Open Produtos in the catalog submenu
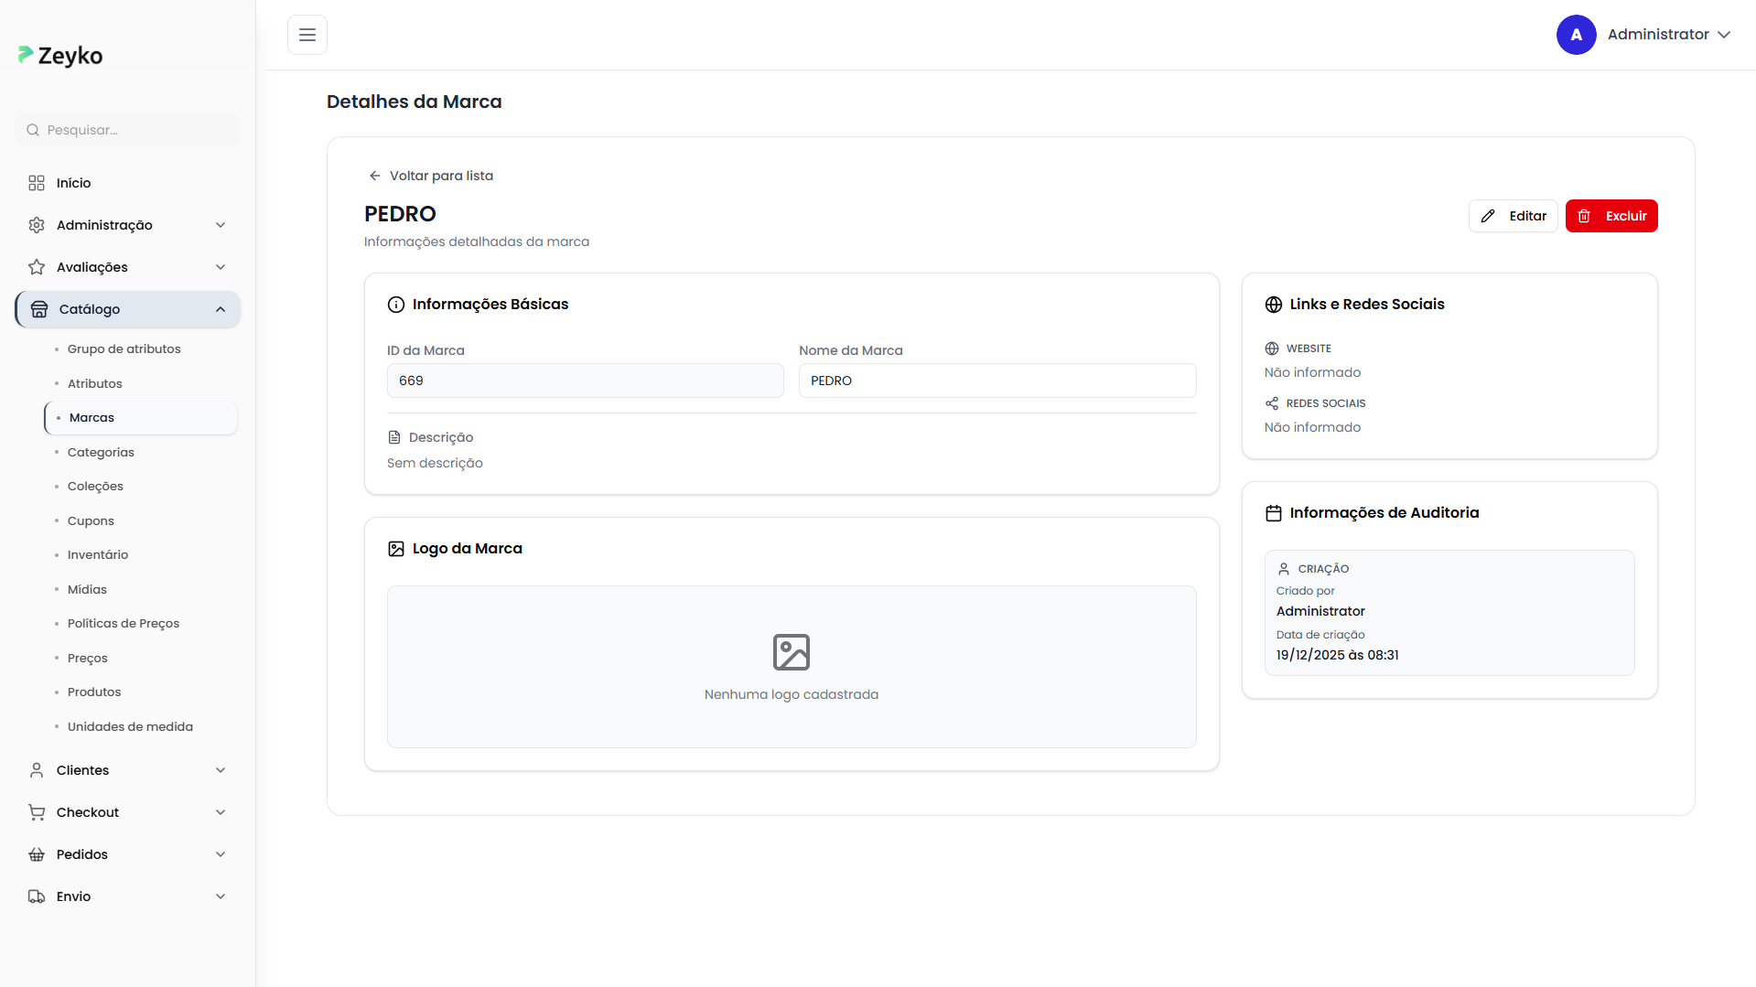Image resolution: width=1756 pixels, height=987 pixels. pyautogui.click(x=94, y=692)
